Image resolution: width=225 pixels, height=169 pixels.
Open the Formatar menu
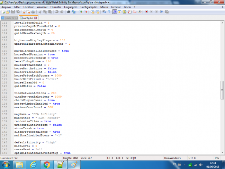click(x=56, y=7)
